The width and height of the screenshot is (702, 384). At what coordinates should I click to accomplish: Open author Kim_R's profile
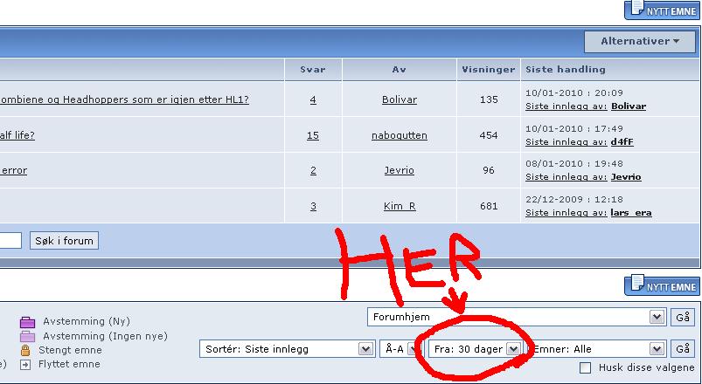click(x=400, y=206)
